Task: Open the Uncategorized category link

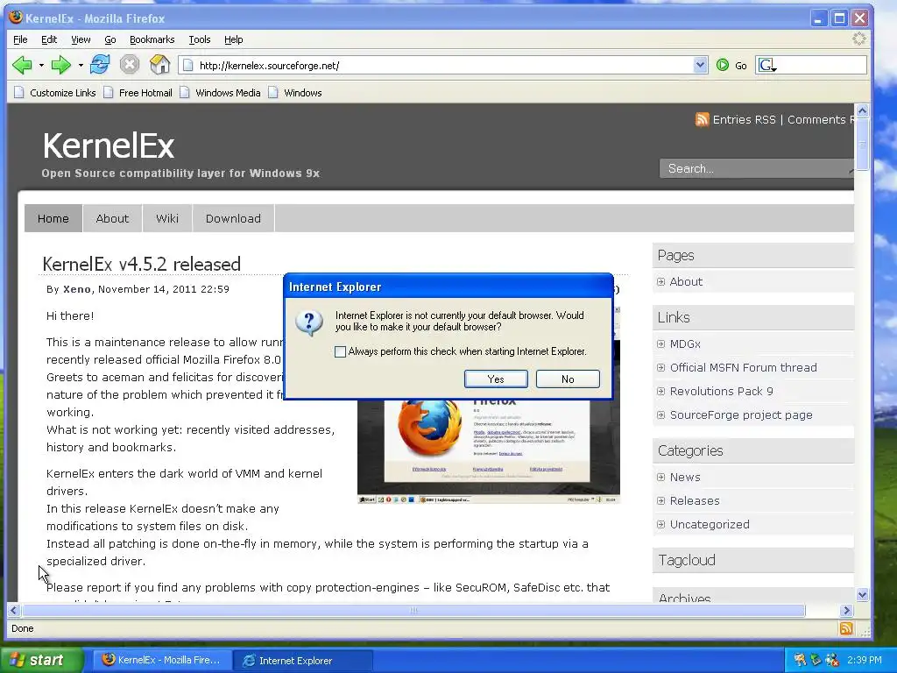Action: (710, 524)
